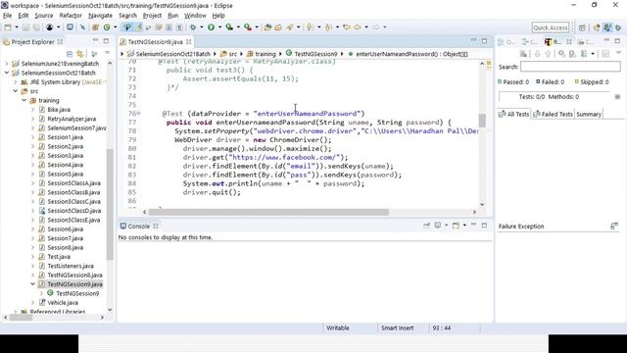This screenshot has height=353, width=627.
Task: Click editor horizontal scrollbar thumb
Action: pos(268,212)
